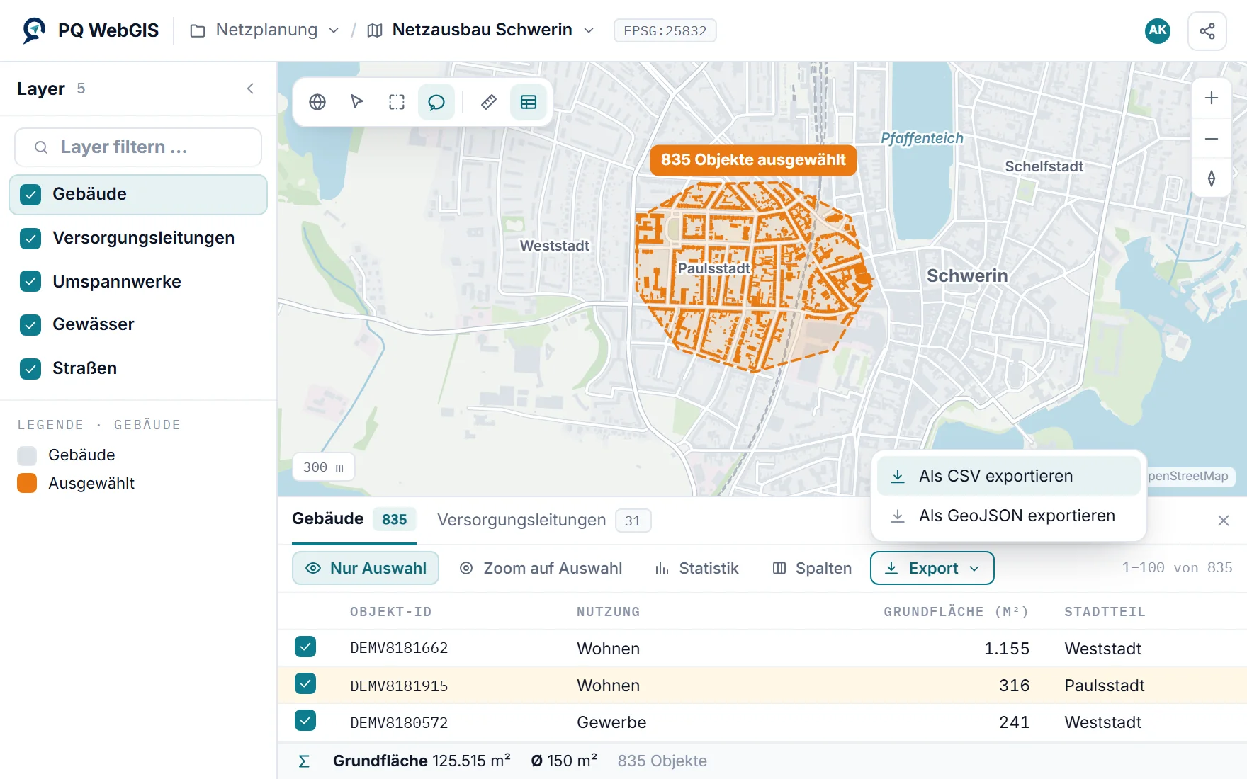Uncheck row DEMV8181662
Viewport: 1247px width, 779px height.
[305, 647]
